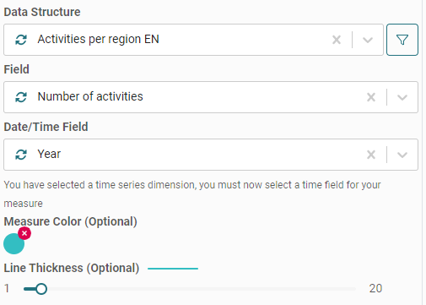The height and width of the screenshot is (305, 426).
Task: Remove measure color via red X badge
Action: click(24, 233)
